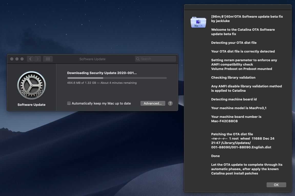Click 'Patching the OTA dist file' line

tap(232, 134)
